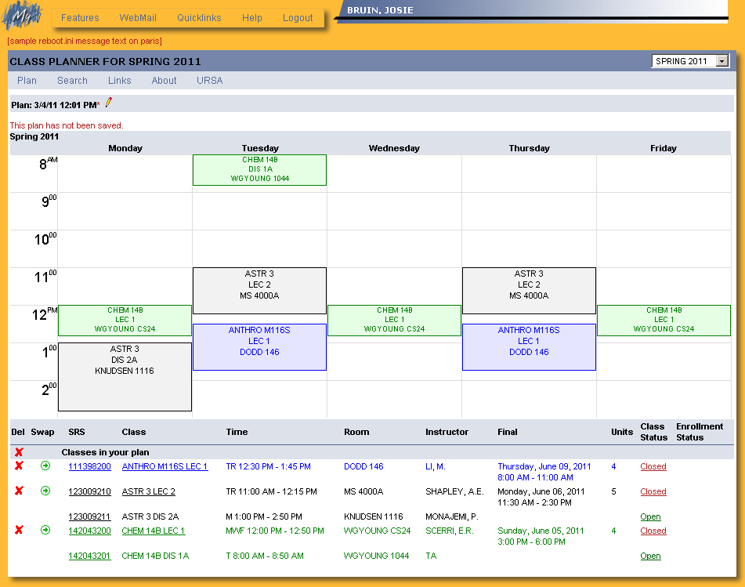Click the pencil icon to rename plan

coord(109,102)
